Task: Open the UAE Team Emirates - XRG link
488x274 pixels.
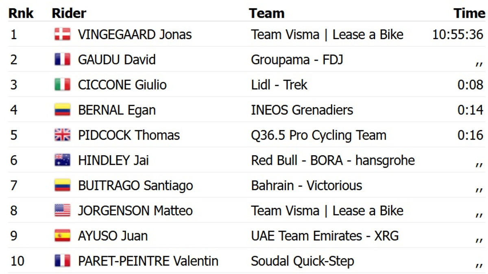Action: pos(325,236)
